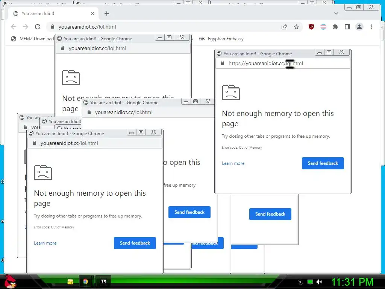Click 'Error code: Out of Memory' in frontmost popup
Image resolution: width=385 pixels, height=289 pixels.
54,227
